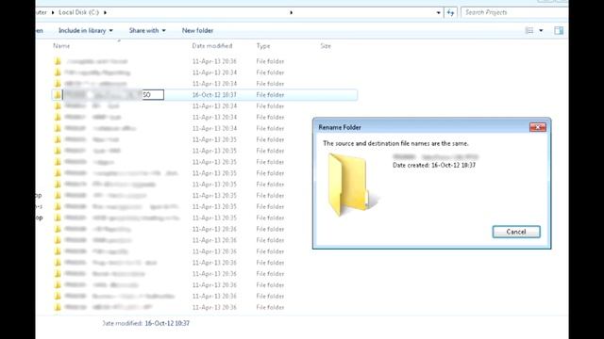Open the Include in library menu

[x=86, y=30]
